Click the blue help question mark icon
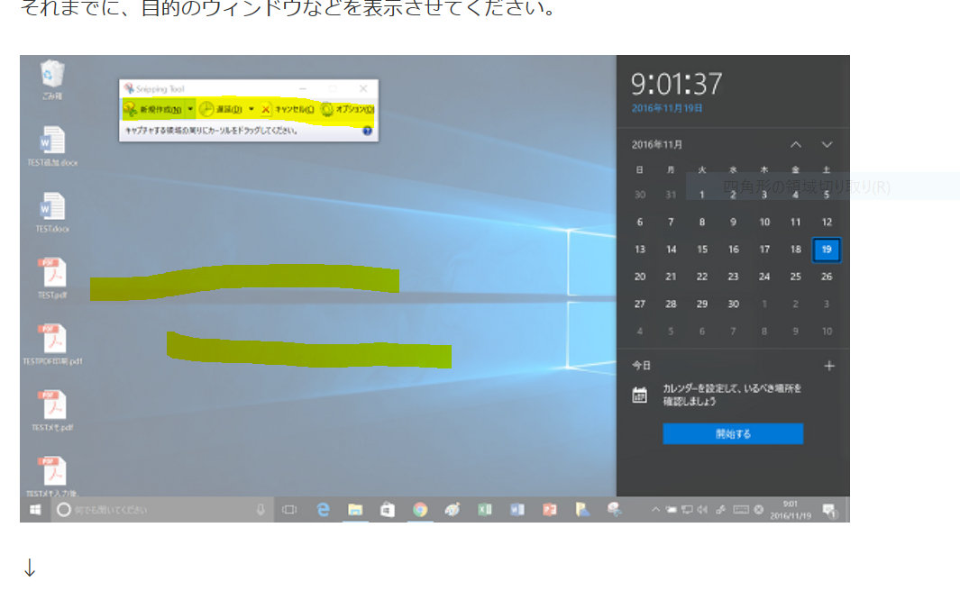The height and width of the screenshot is (591, 960). [x=368, y=131]
